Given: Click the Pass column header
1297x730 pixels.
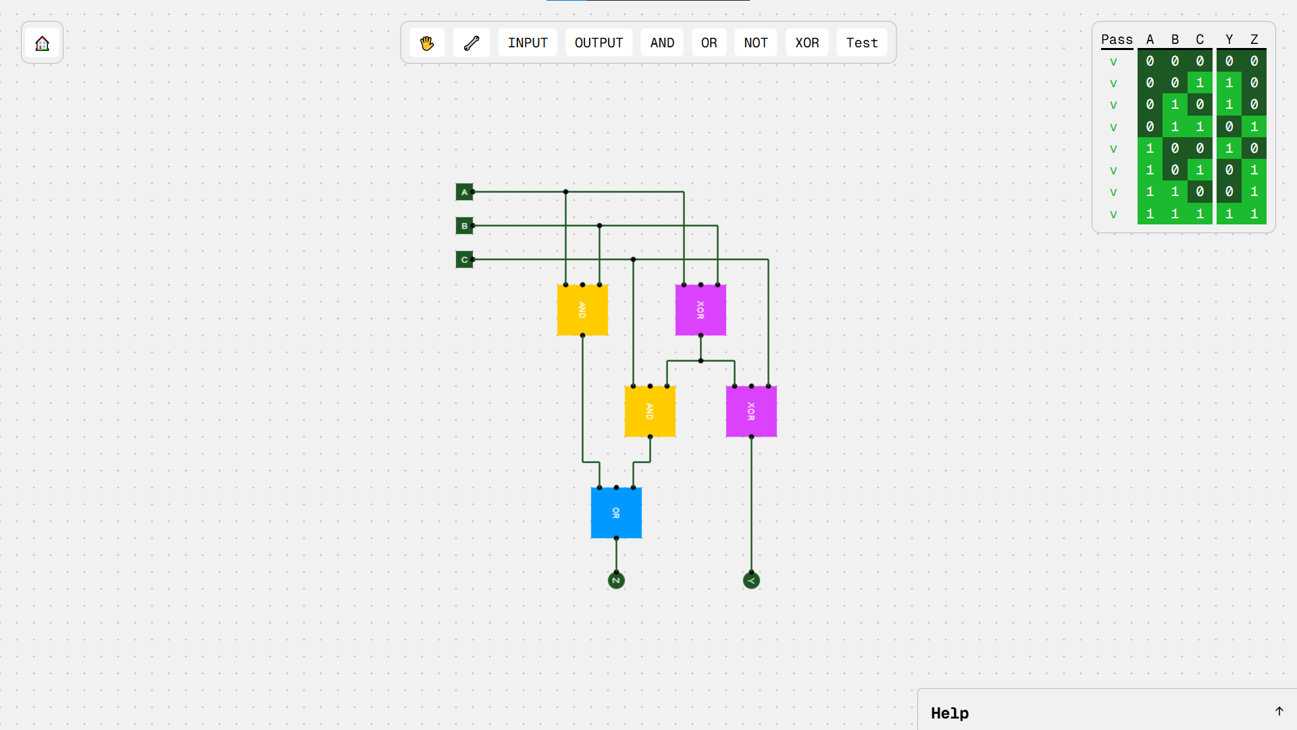Looking at the screenshot, I should click(1117, 40).
